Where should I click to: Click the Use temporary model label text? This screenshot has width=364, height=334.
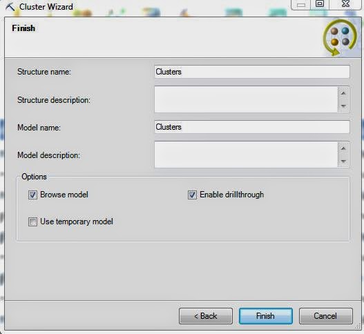click(x=77, y=222)
